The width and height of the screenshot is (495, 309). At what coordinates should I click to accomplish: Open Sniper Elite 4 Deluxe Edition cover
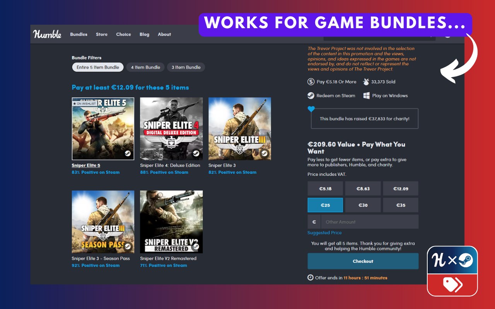coord(171,129)
